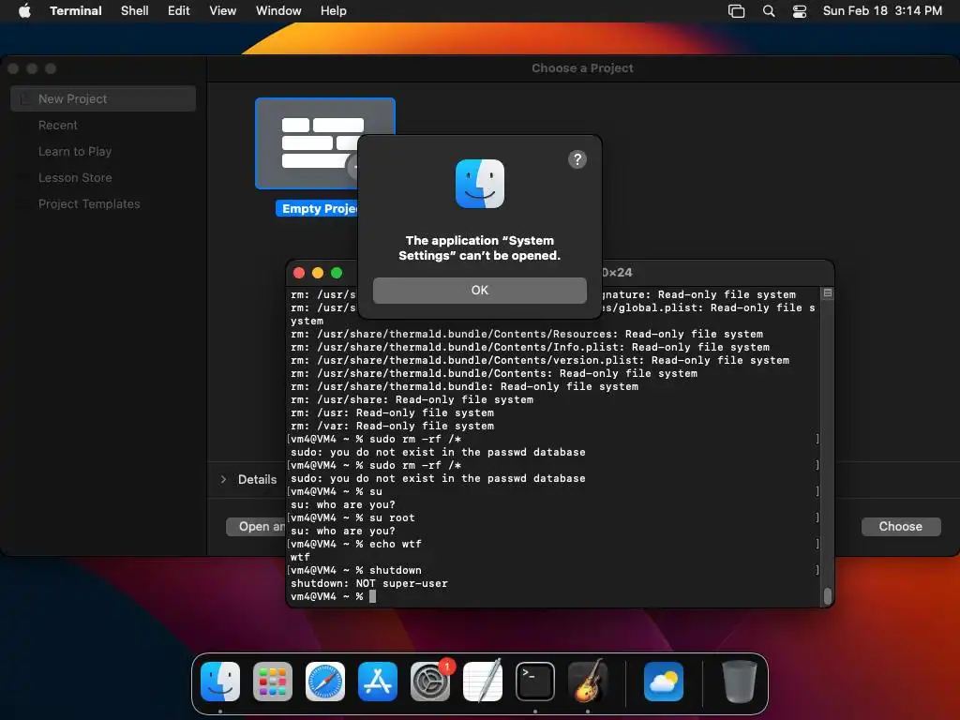Click the Terminal command prompt cursor

[373, 596]
